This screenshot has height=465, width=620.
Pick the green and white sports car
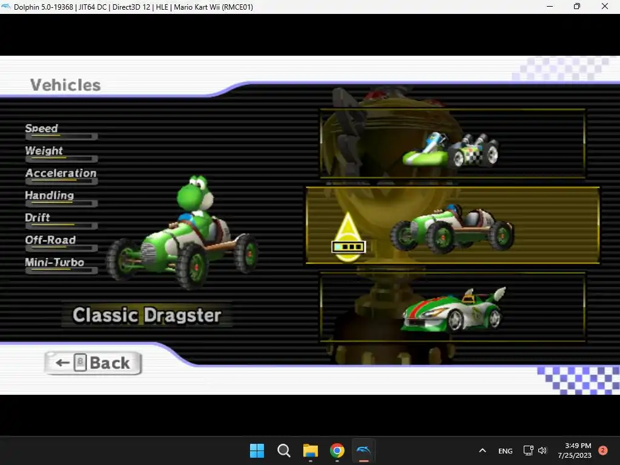[453, 307]
